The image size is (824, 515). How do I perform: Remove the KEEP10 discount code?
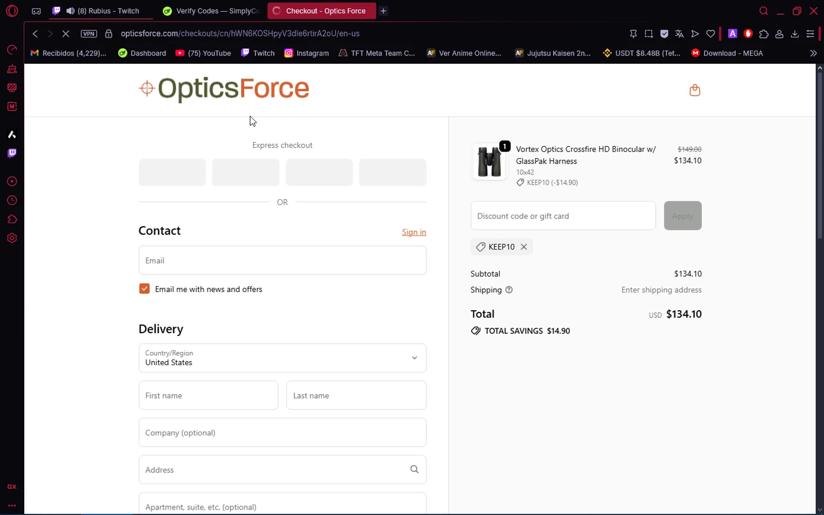pos(524,247)
